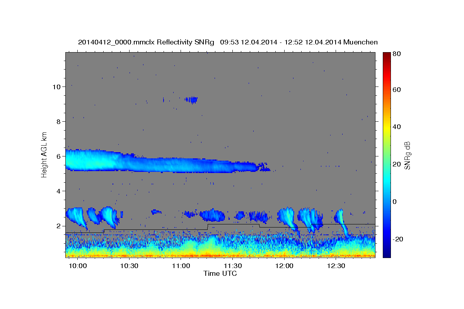Click the small echo patch near 9 km

pyautogui.click(x=191, y=100)
